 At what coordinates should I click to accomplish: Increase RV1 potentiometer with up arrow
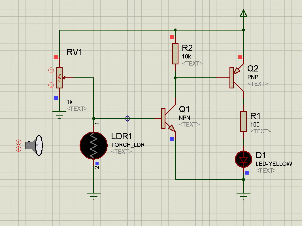coord(51,70)
